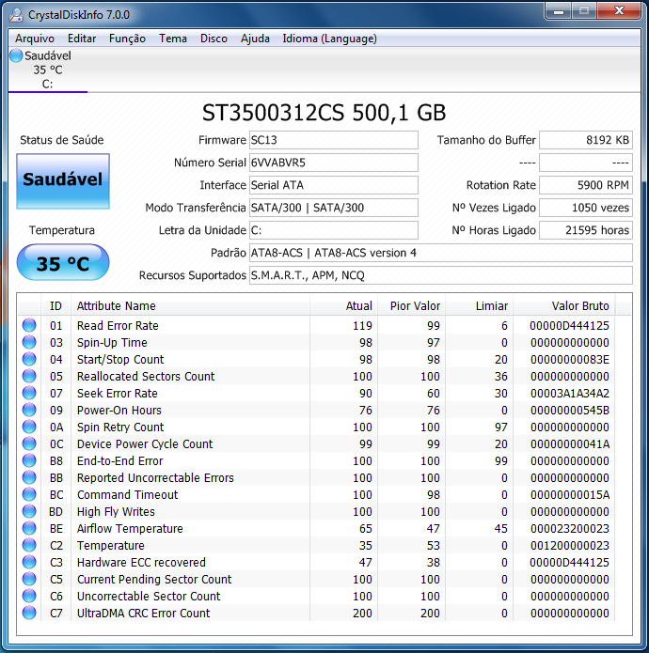Open the Idioma (Language) menu
The width and height of the screenshot is (649, 653).
pyautogui.click(x=329, y=39)
